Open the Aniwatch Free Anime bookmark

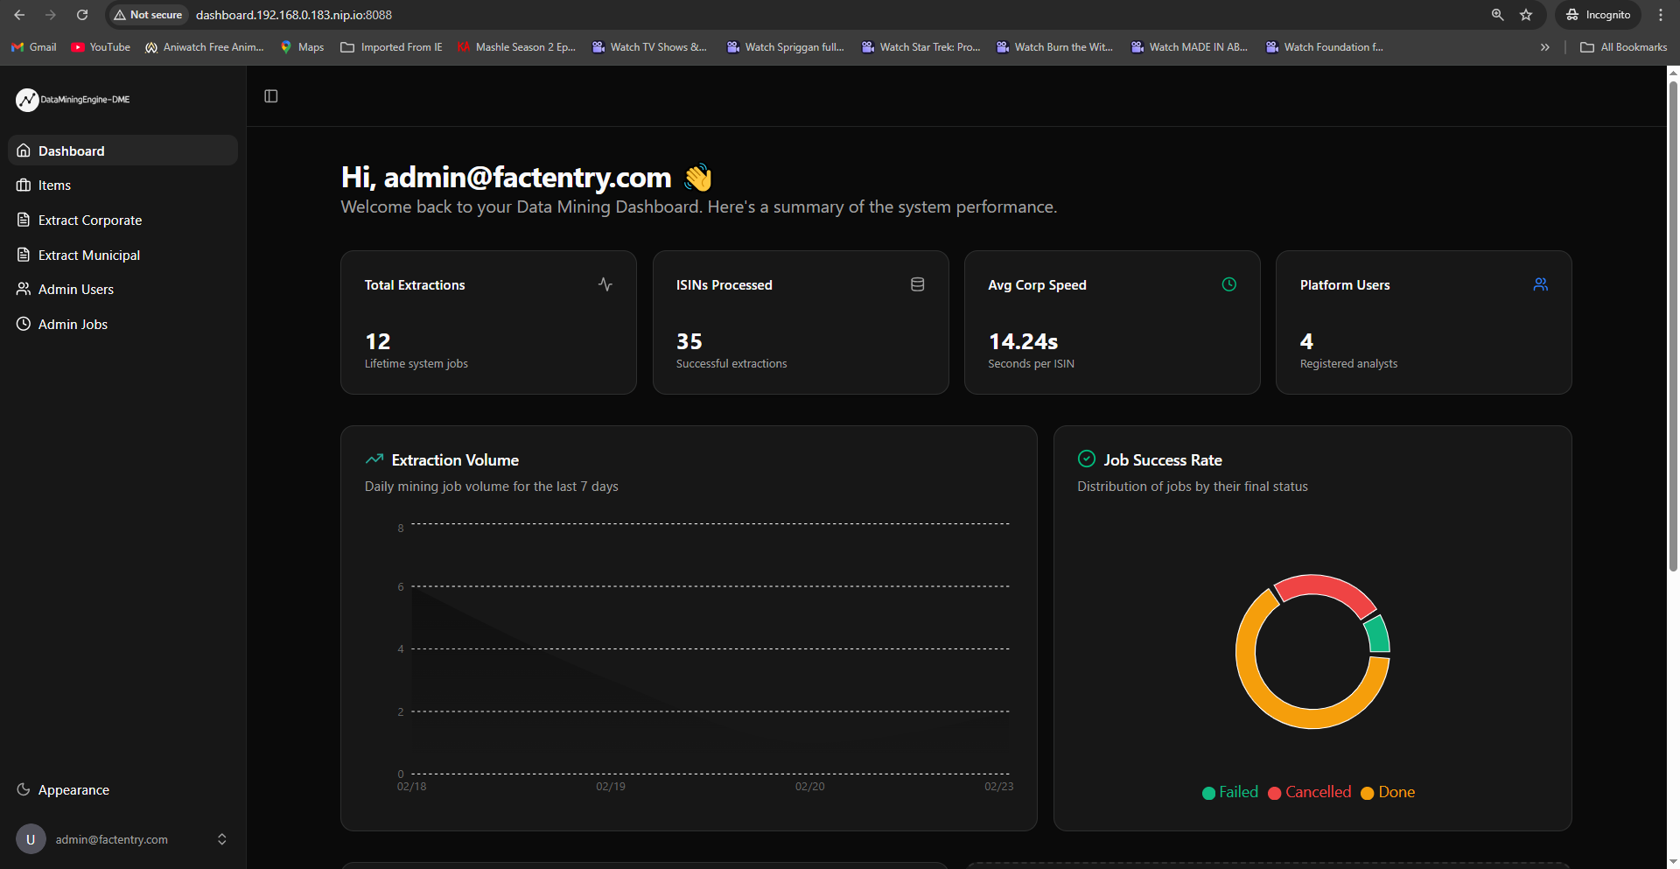[x=205, y=47]
